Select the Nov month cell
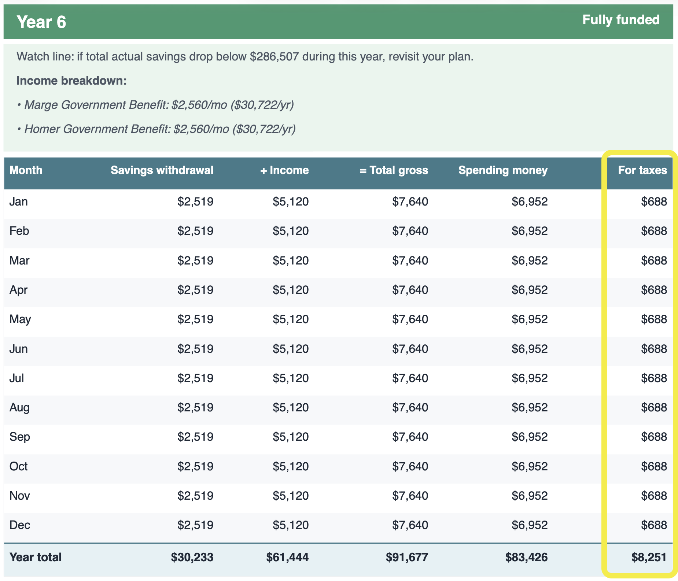678x581 pixels. [x=19, y=496]
